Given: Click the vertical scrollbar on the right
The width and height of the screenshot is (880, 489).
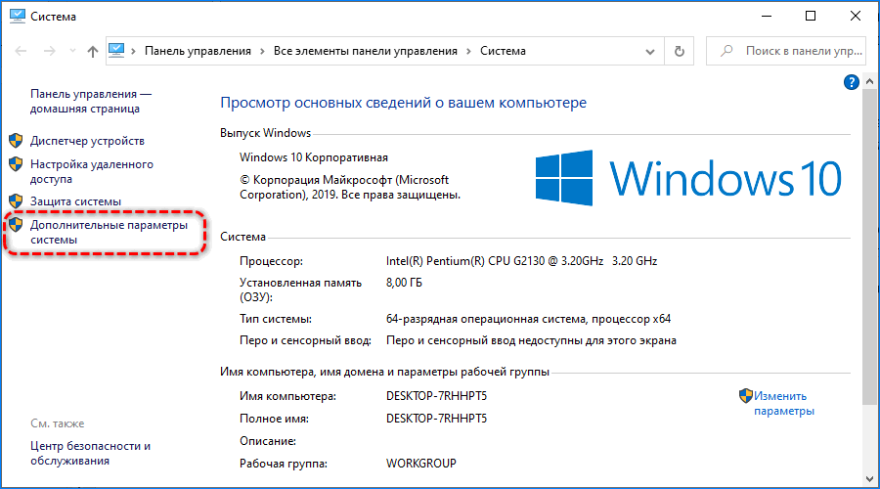Looking at the screenshot, I should [871, 274].
